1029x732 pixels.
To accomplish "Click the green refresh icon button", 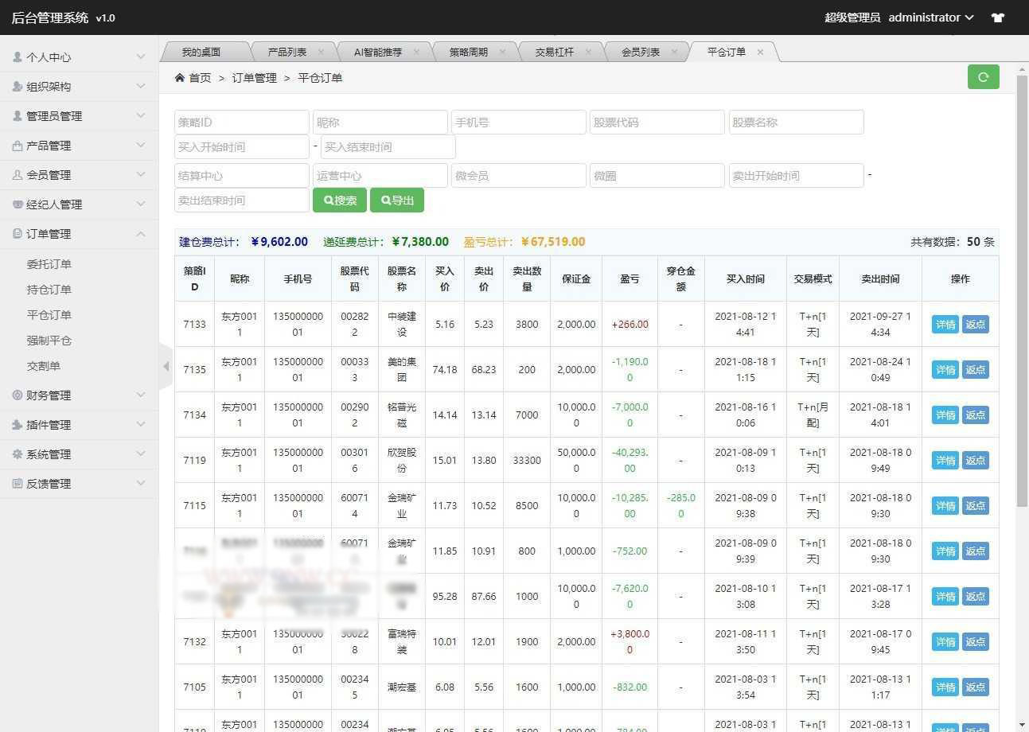I will (x=983, y=77).
